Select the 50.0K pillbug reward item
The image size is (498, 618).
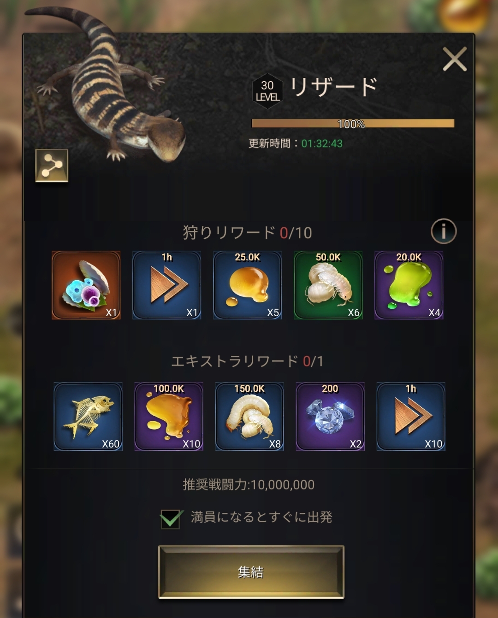(328, 285)
